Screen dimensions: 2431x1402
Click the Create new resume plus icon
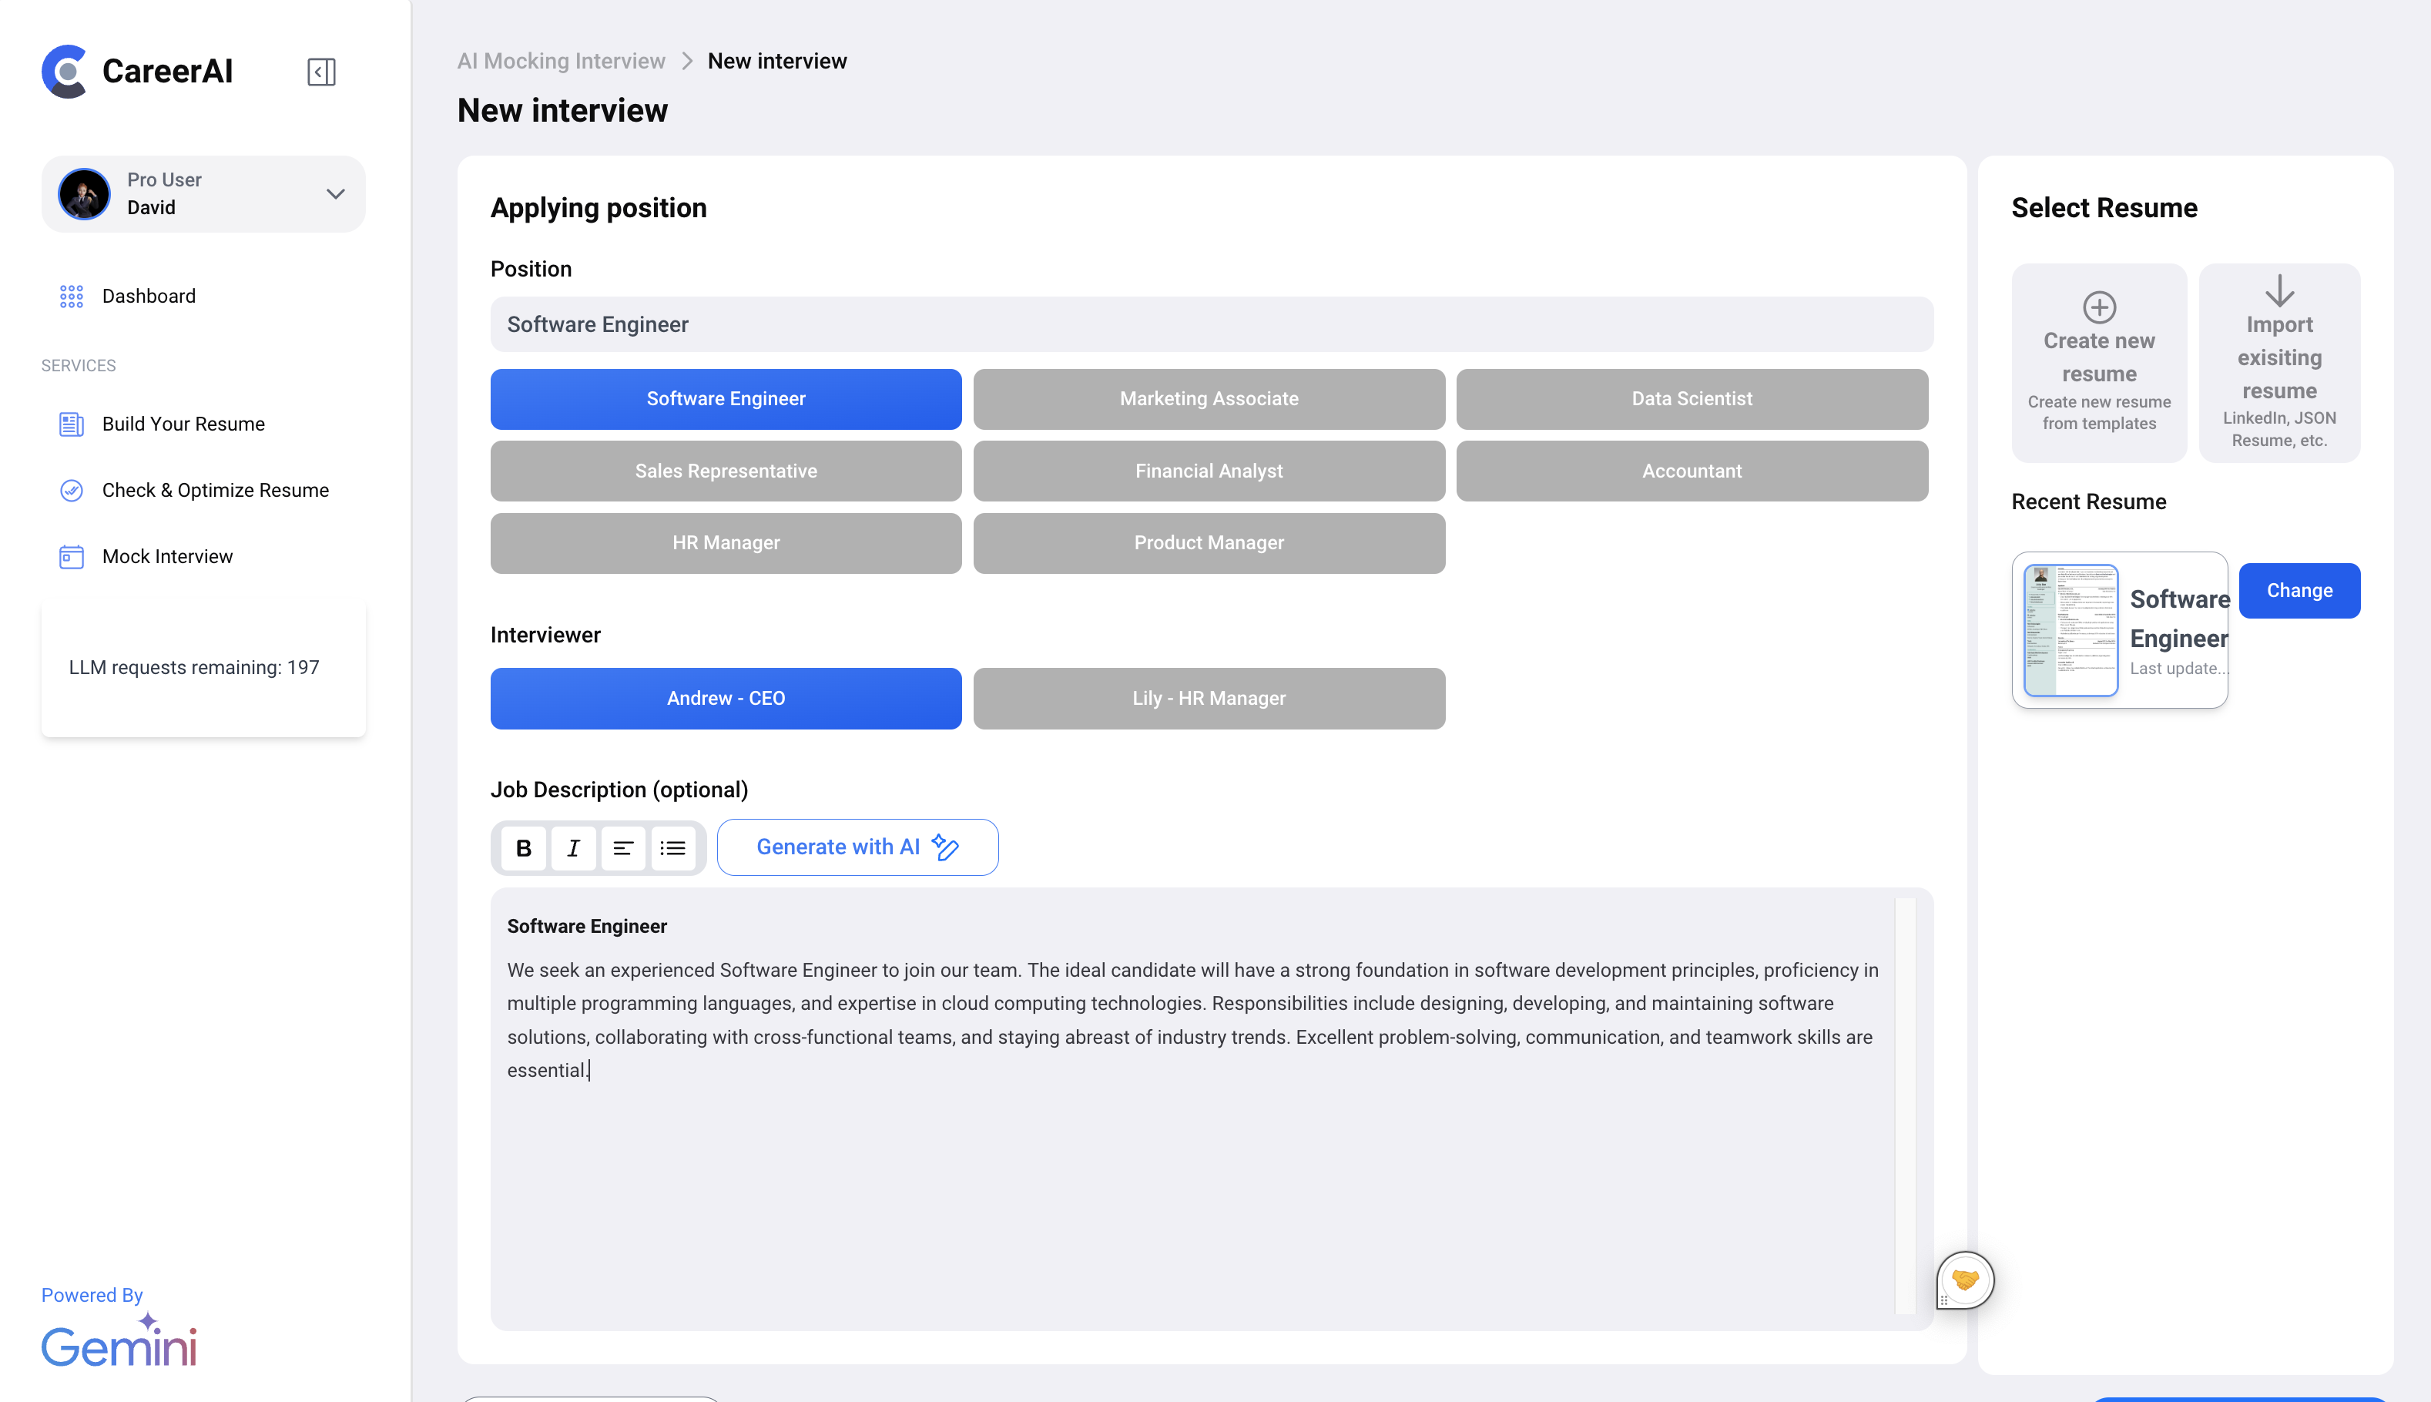pos(2099,307)
